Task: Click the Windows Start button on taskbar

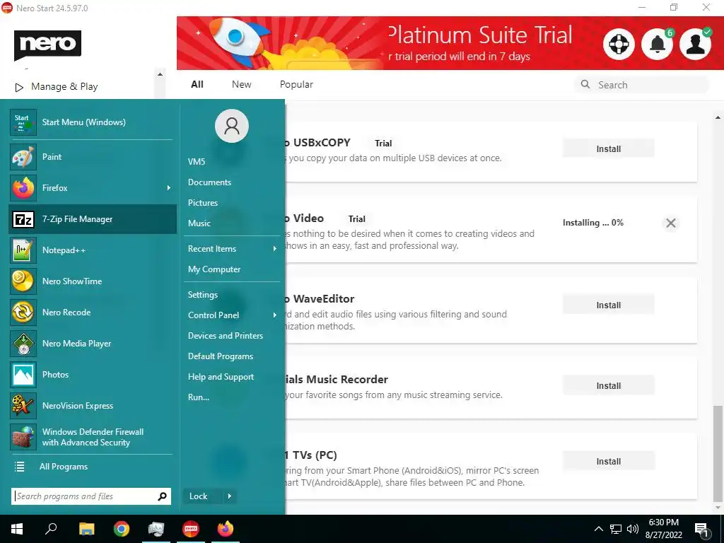Action: [17, 529]
